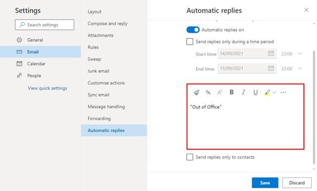
Task: Open the End time hour dropdown
Action: pyautogui.click(x=300, y=68)
